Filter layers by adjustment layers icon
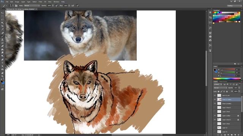Image resolution: width=243 pixels, height=136 pixels. point(227,84)
